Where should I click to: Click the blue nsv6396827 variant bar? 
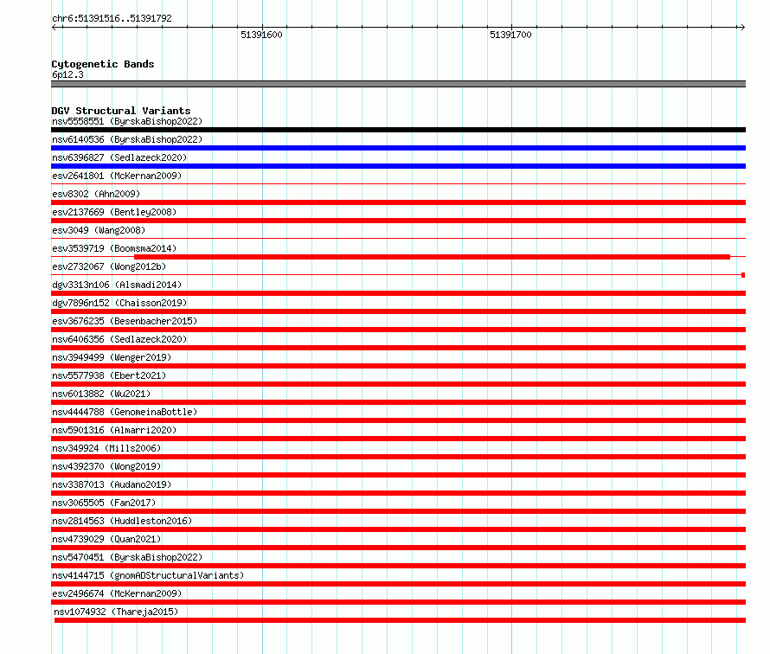398,166
